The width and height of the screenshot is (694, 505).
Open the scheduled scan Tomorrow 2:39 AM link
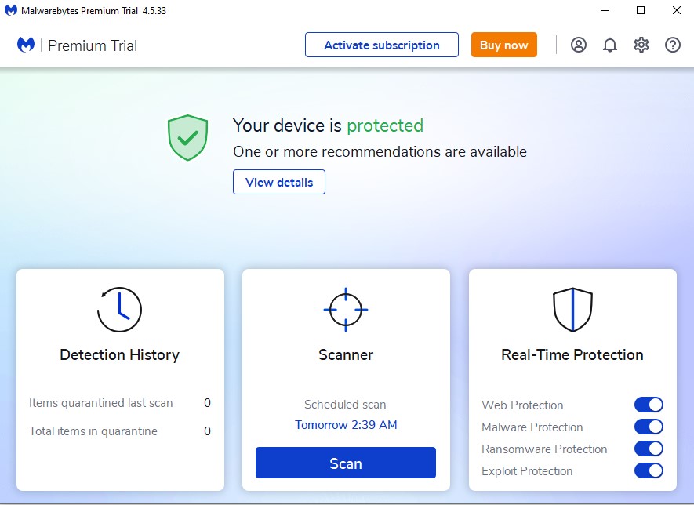346,425
